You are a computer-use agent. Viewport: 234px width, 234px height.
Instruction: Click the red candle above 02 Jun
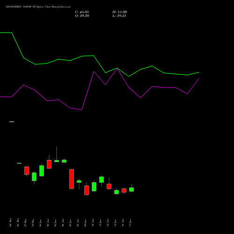[49, 164]
